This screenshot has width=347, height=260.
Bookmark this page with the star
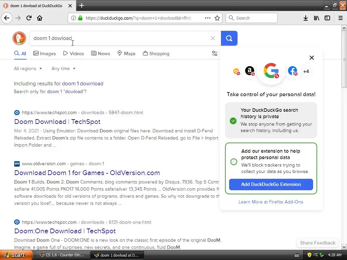point(217,18)
